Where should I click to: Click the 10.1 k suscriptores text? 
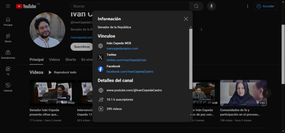[x=120, y=100]
